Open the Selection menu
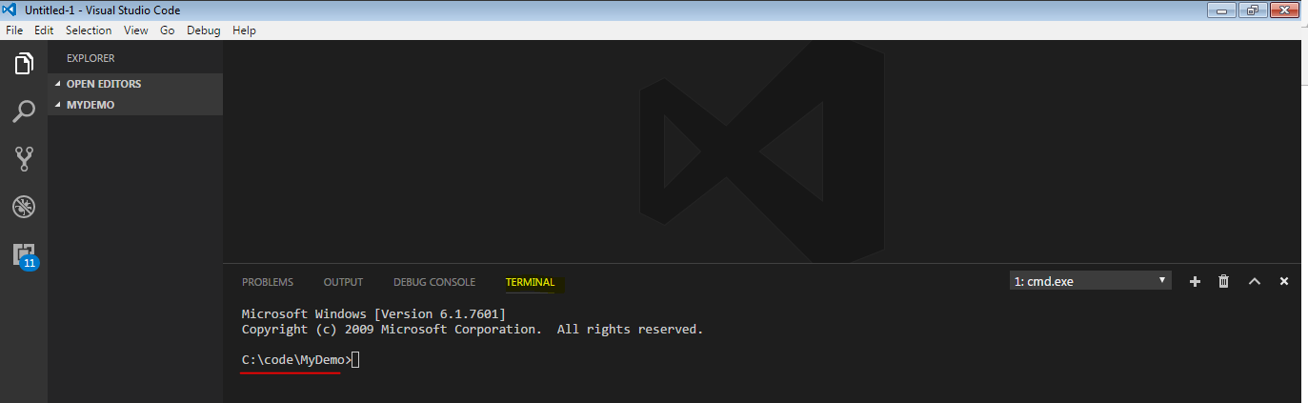Viewport: 1308px width, 403px height. (89, 30)
